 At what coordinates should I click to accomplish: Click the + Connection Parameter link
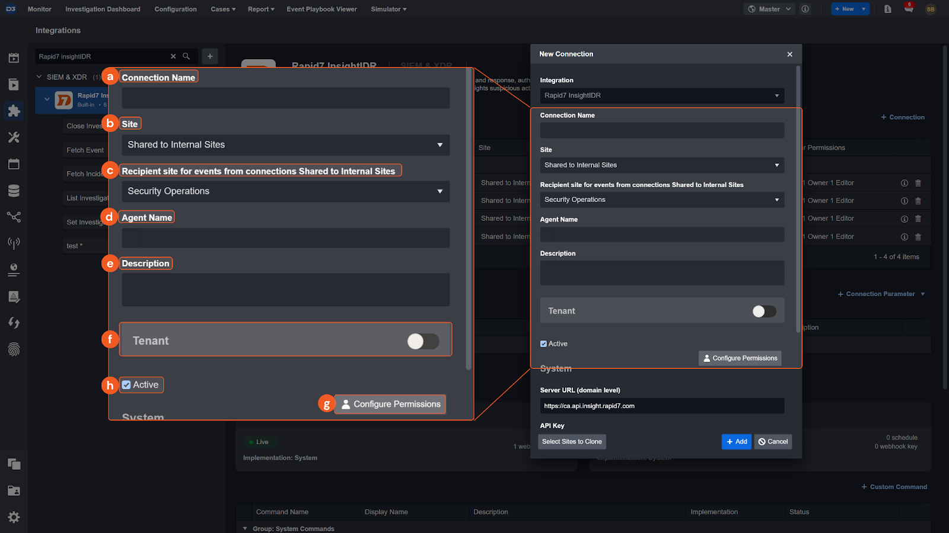pos(876,294)
